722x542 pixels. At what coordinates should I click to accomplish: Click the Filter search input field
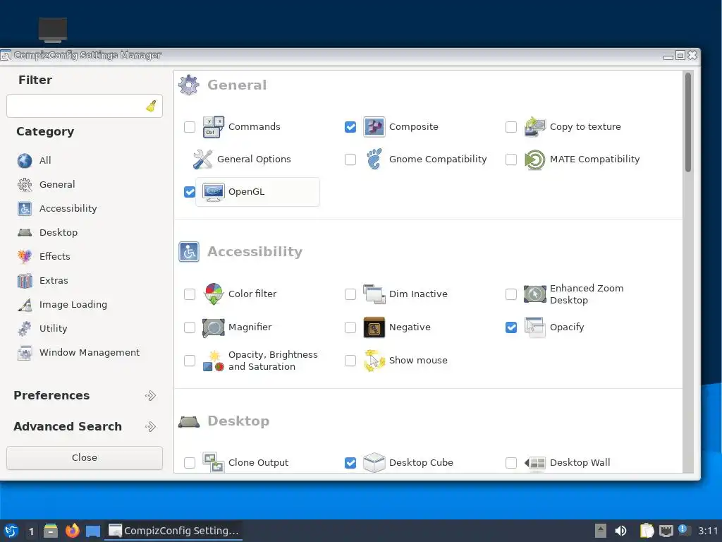coord(85,106)
